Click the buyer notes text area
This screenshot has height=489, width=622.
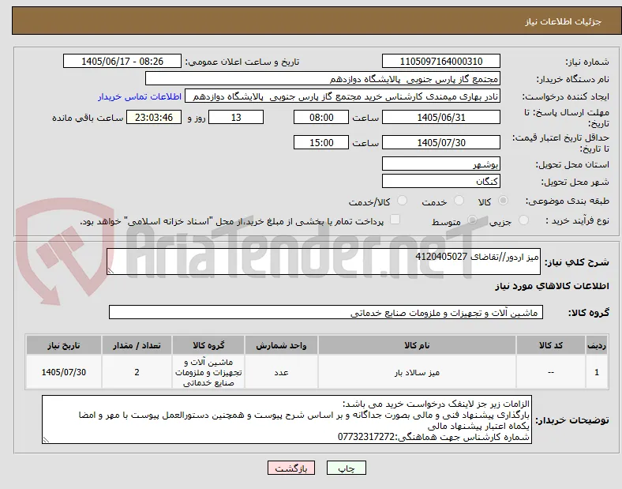pyautogui.click(x=287, y=419)
